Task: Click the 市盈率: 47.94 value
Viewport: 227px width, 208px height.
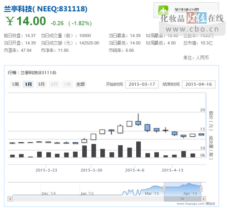Action: pyautogui.click(x=18, y=50)
